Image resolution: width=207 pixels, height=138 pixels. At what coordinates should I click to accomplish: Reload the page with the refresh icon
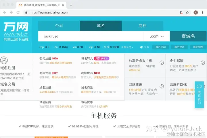point(18,13)
